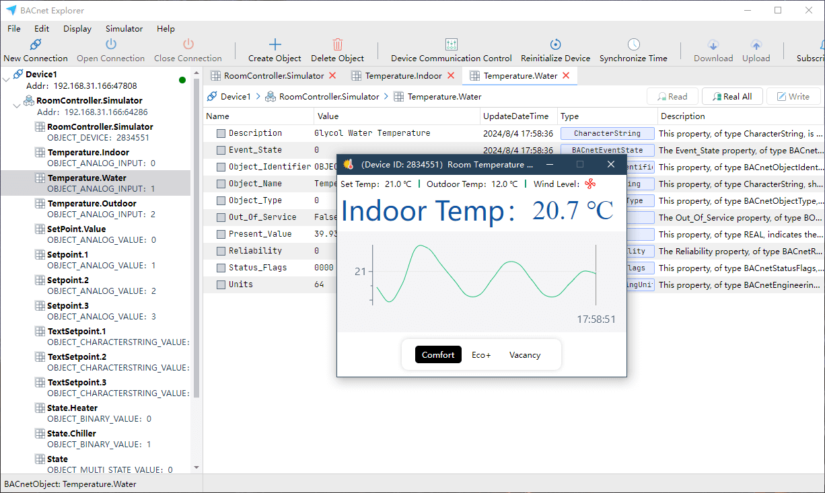Select the Device1 tree node
The image size is (825, 493).
coord(41,74)
